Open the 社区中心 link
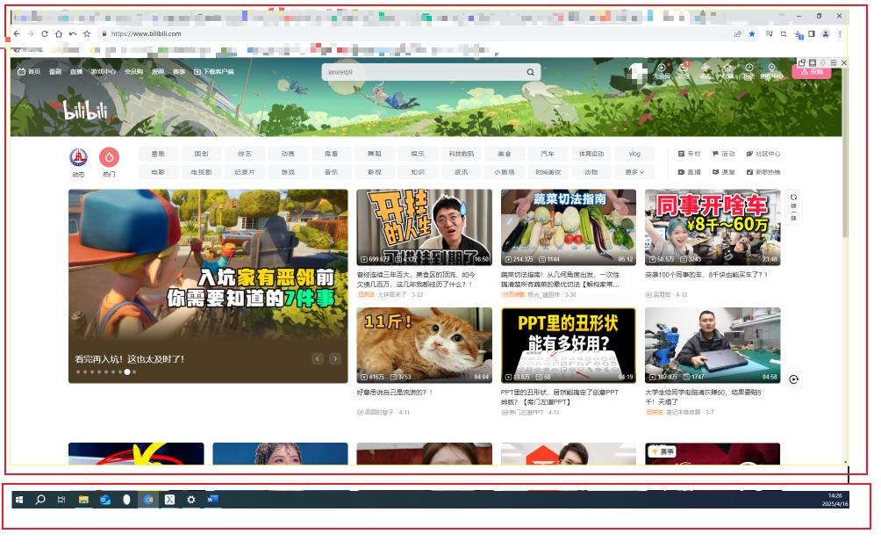 pyautogui.click(x=763, y=154)
